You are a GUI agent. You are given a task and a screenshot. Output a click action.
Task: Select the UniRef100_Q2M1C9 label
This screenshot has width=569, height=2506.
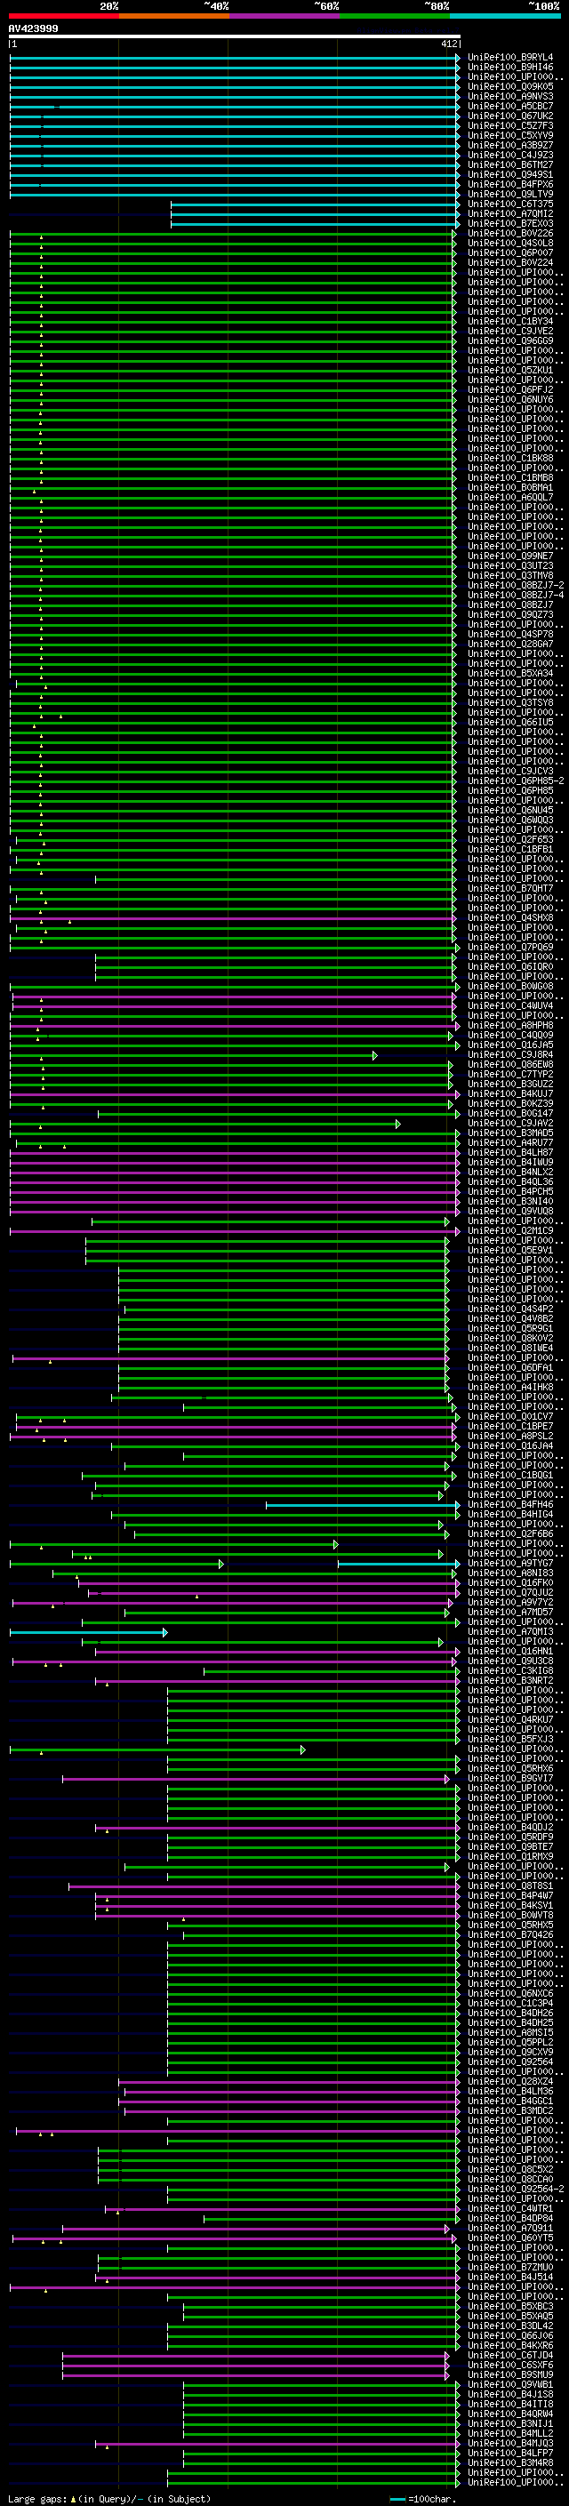(510, 1230)
